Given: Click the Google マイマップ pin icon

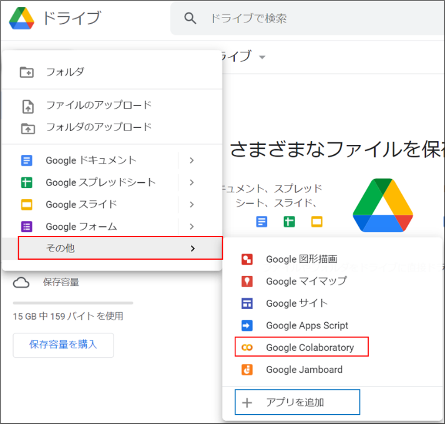Looking at the screenshot, I should [x=247, y=282].
